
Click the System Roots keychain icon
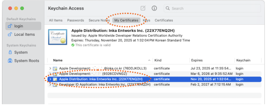click(10, 61)
